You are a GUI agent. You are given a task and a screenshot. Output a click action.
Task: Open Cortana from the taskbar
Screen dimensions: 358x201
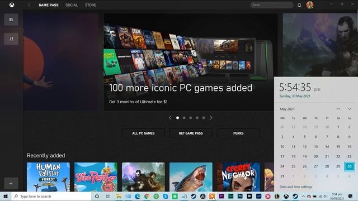97,196
